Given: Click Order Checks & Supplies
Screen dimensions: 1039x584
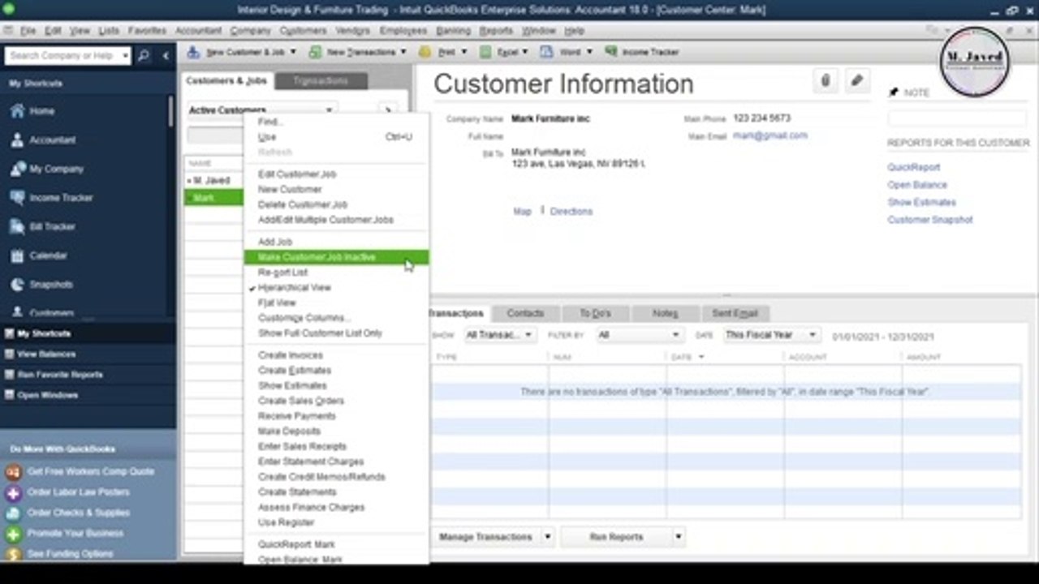Looking at the screenshot, I should click(x=78, y=513).
